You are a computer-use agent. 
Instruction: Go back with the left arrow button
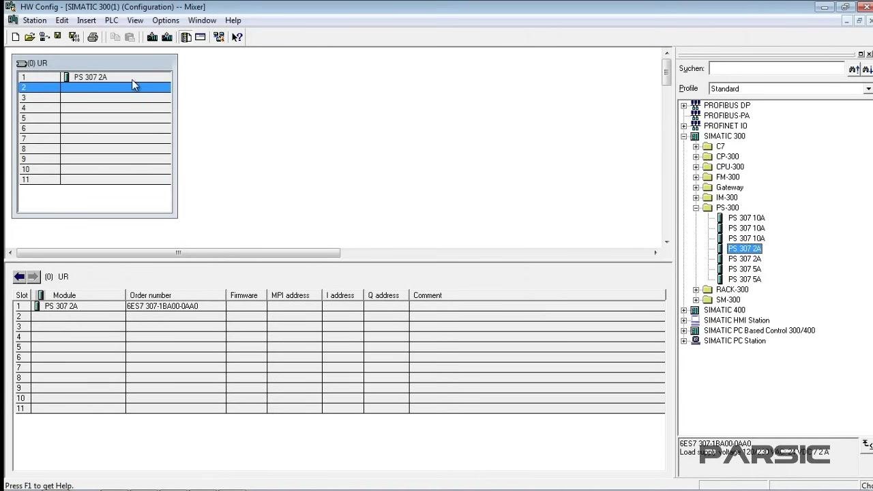point(20,277)
